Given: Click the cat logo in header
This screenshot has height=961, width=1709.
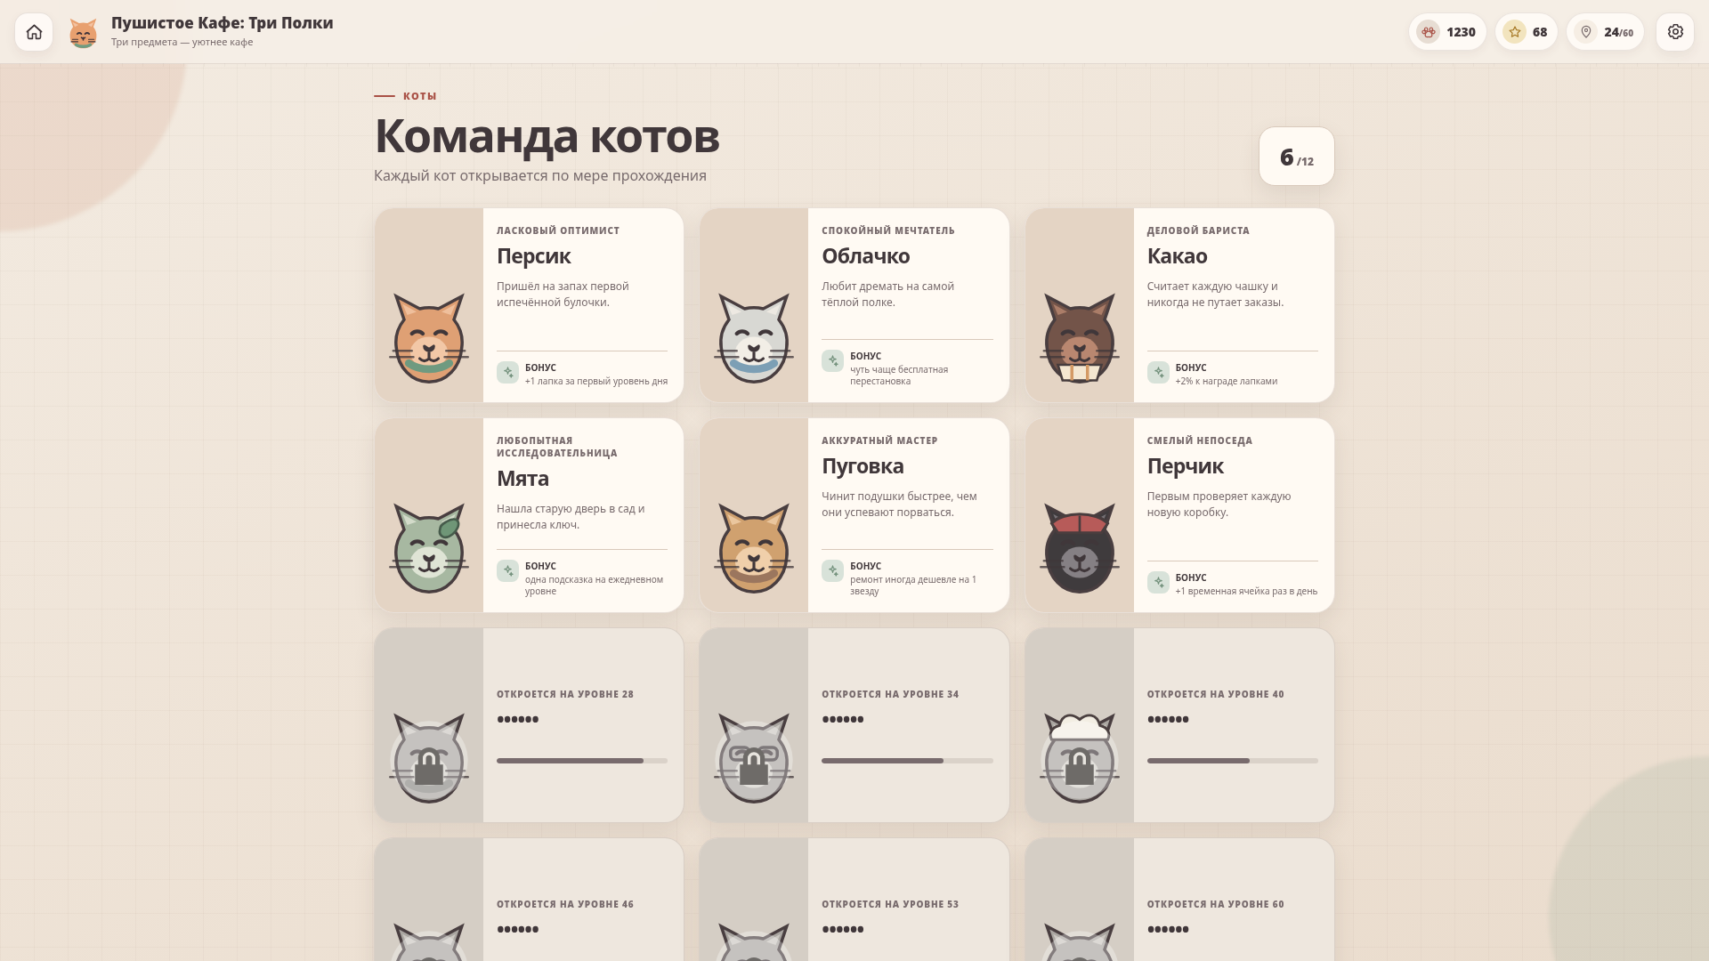Looking at the screenshot, I should [83, 33].
